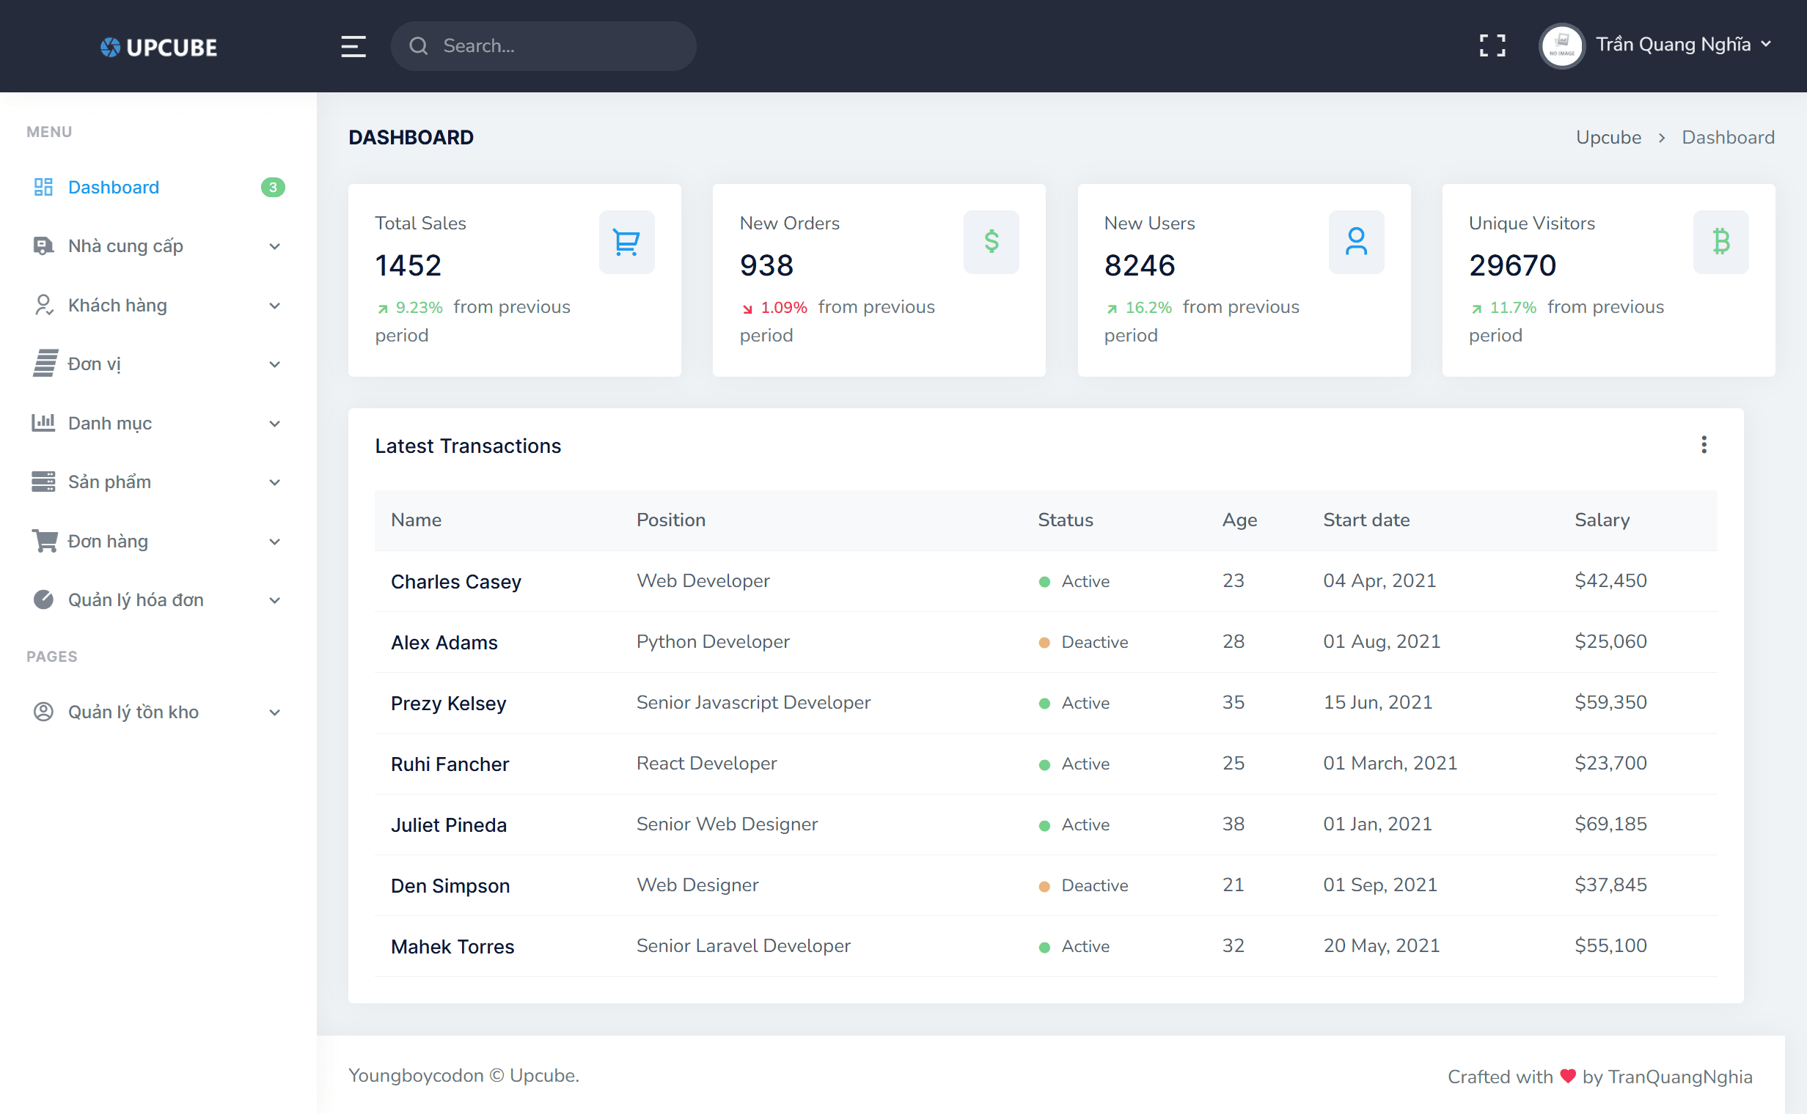The width and height of the screenshot is (1807, 1114).
Task: Expand Sản phẩm chevron
Action: coord(274,482)
